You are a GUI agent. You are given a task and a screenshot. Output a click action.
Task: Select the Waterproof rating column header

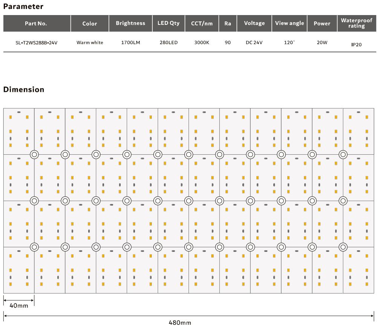click(356, 23)
